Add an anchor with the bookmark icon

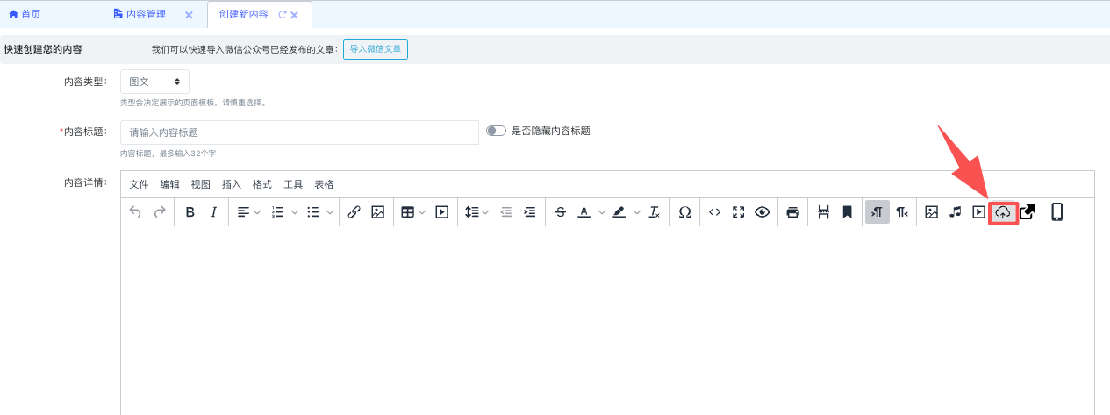tap(847, 212)
